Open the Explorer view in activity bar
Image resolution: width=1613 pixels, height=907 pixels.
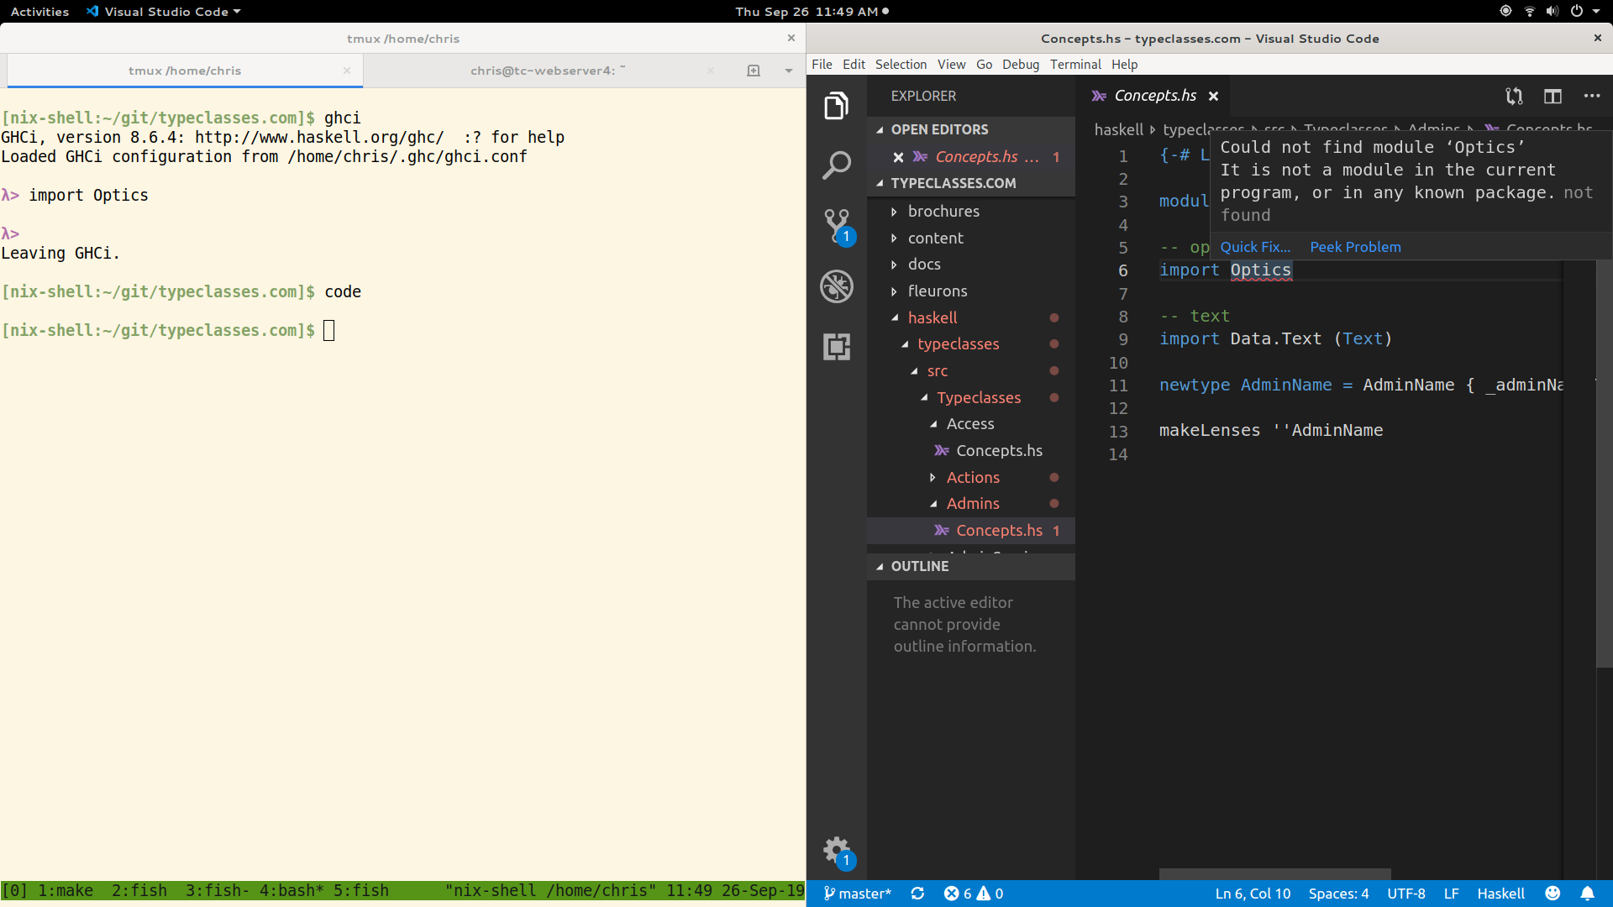point(836,106)
